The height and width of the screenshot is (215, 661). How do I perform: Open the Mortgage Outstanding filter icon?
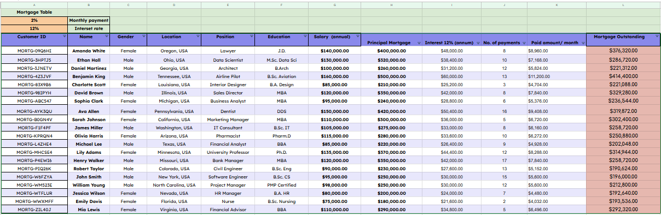pyautogui.click(x=657, y=37)
